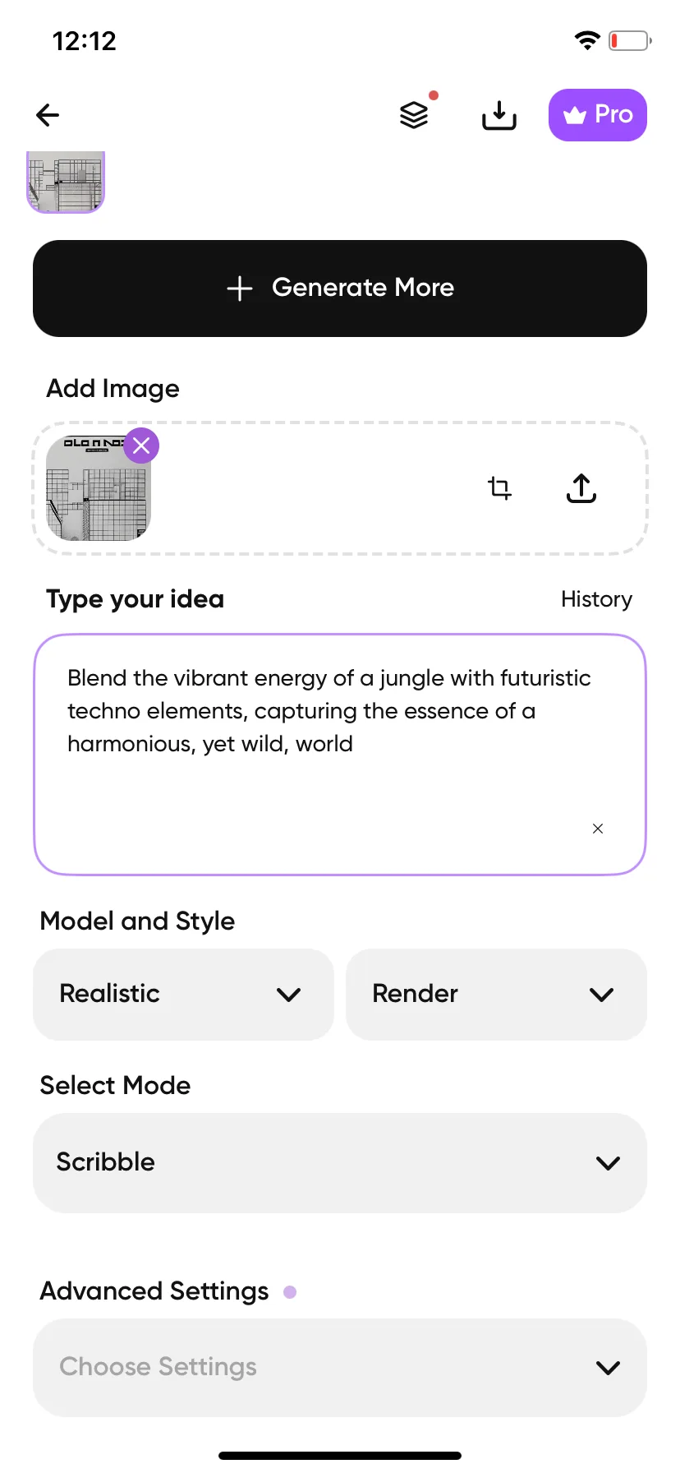Select the generated result thumbnail at top
Screen dimensions: 680x1473
coord(66,182)
